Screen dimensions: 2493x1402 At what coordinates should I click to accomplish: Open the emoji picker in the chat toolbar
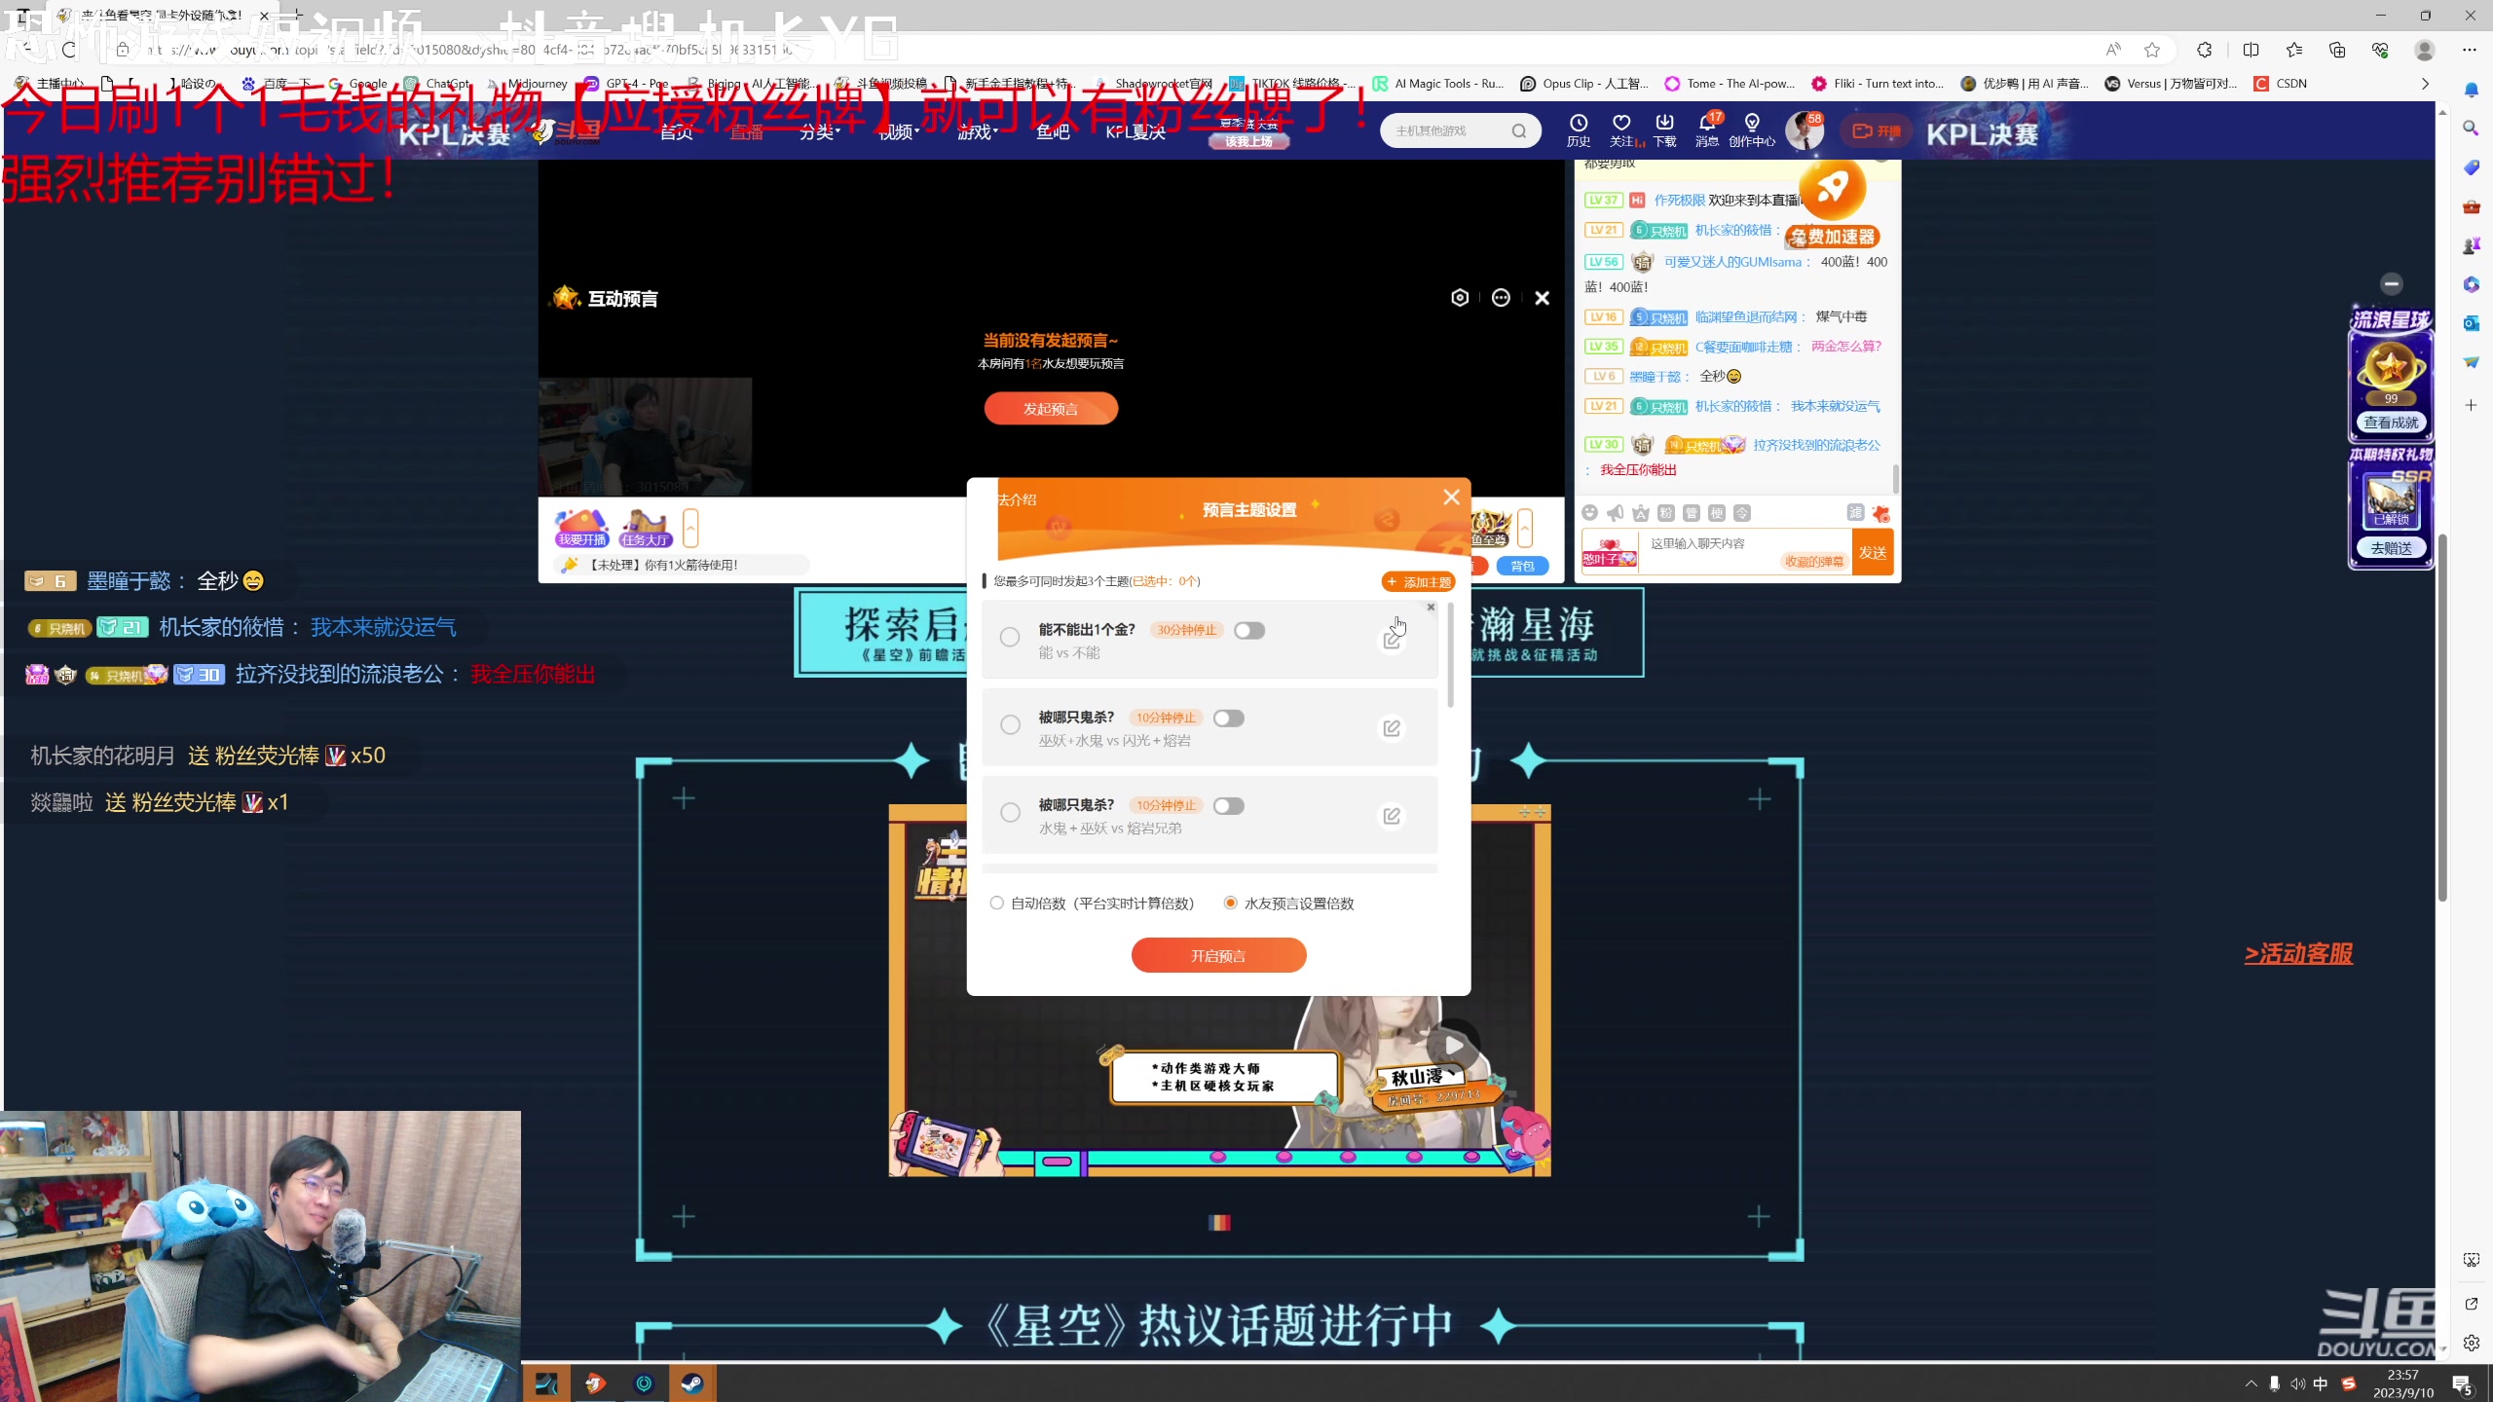1590,513
